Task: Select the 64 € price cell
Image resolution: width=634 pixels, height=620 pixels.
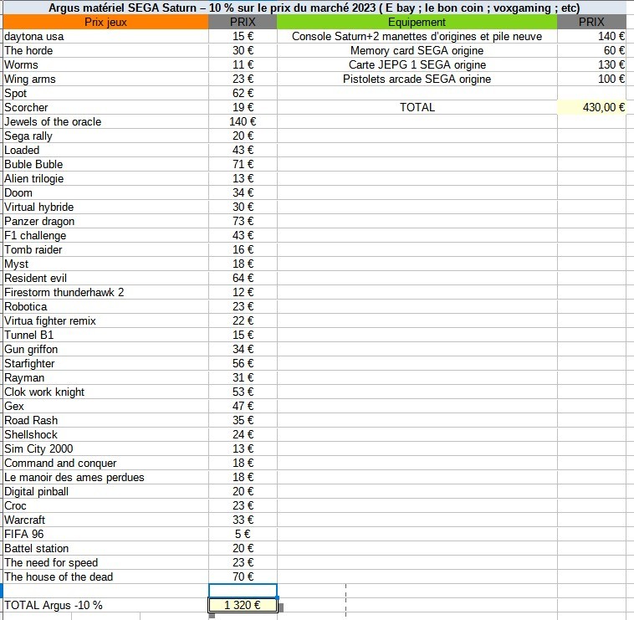Action: [243, 278]
